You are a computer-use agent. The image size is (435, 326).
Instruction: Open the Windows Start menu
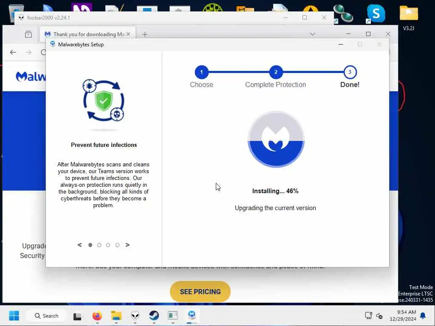pos(14,315)
